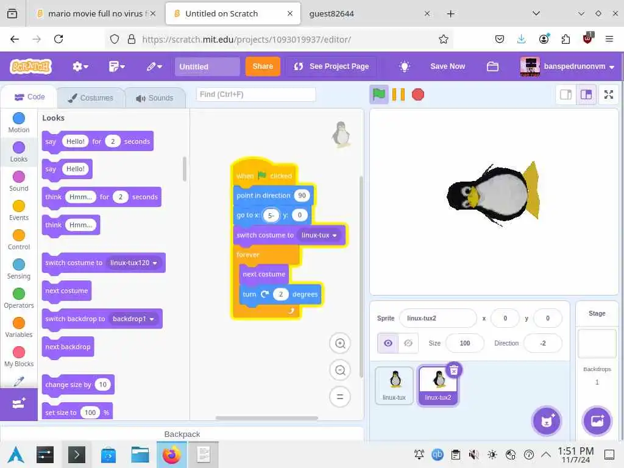Click muted volume icon in system tray
Image resolution: width=624 pixels, height=468 pixels.
[473, 455]
